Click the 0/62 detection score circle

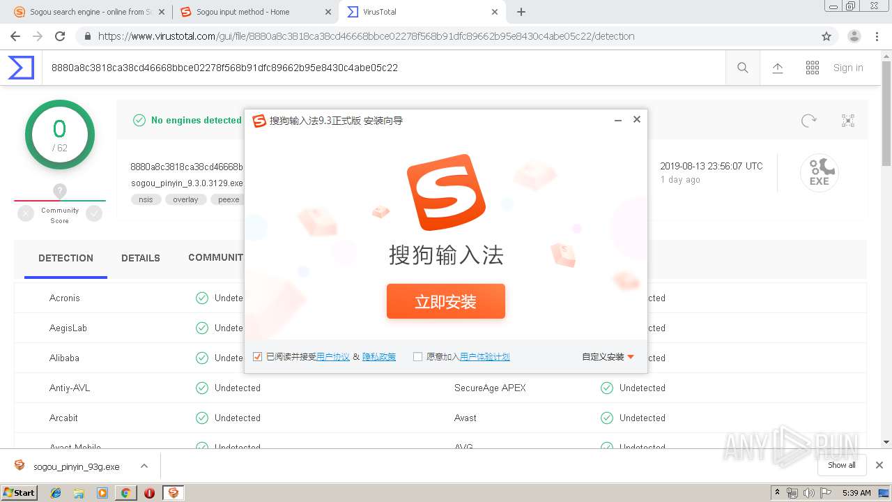[60, 135]
